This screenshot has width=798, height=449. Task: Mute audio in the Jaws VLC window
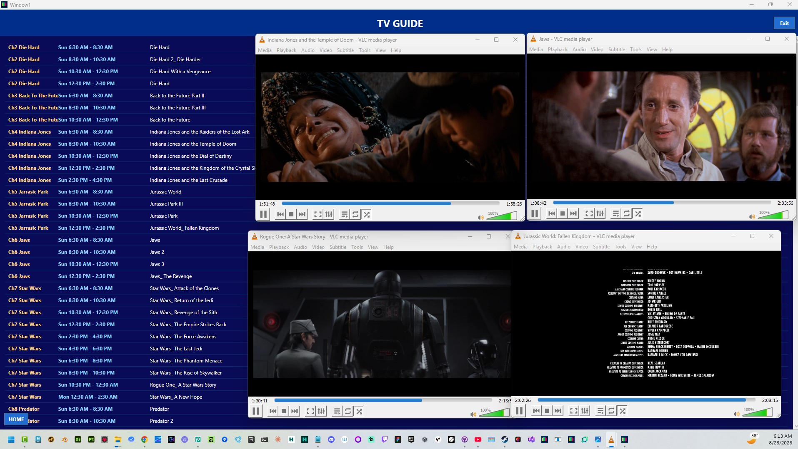pyautogui.click(x=752, y=216)
